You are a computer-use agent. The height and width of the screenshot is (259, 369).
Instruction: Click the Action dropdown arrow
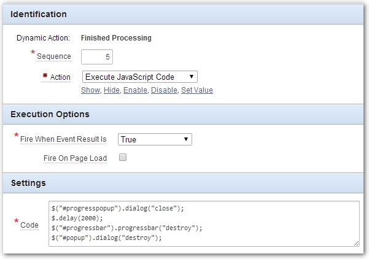(x=192, y=77)
